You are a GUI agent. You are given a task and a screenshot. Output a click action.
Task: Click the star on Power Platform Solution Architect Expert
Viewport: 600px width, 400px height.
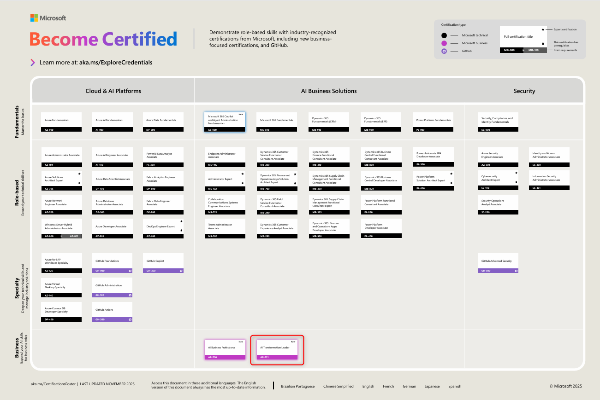(x=451, y=174)
